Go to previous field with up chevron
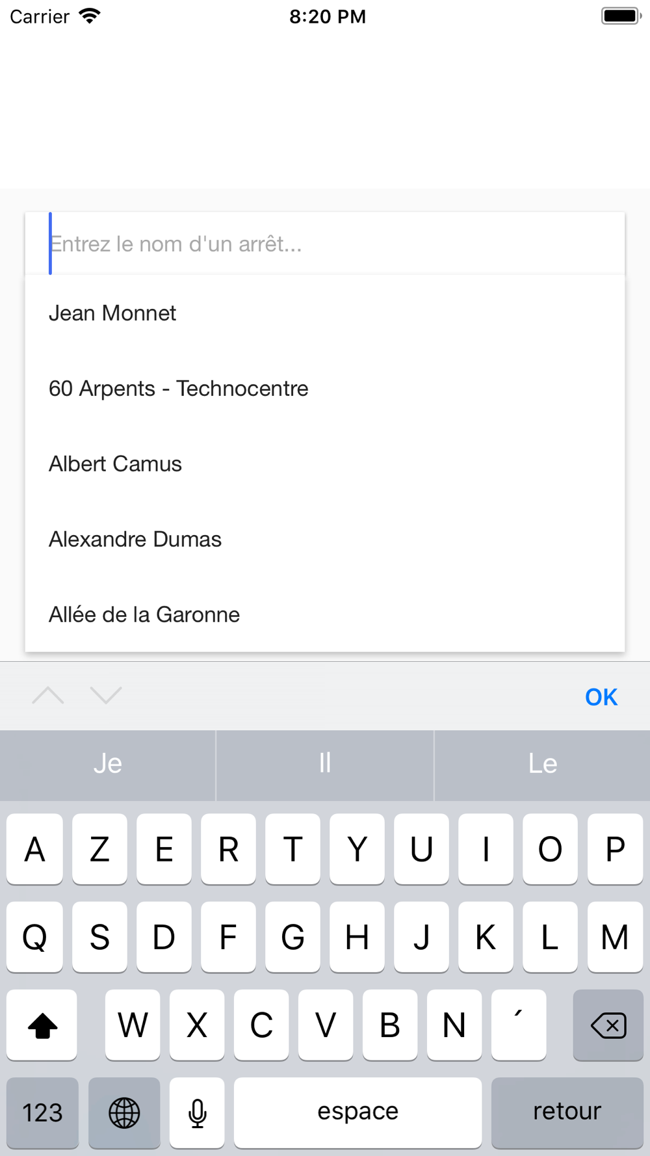Image resolution: width=650 pixels, height=1156 pixels. (48, 696)
